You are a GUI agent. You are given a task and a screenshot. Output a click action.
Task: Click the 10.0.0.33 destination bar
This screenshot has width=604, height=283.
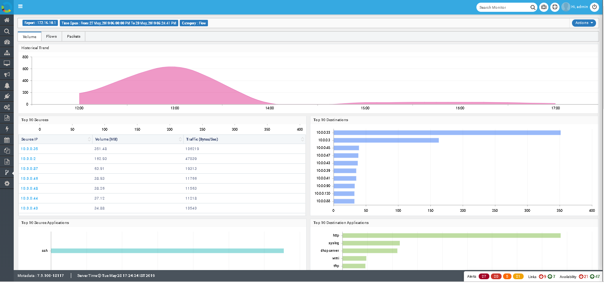click(x=447, y=133)
